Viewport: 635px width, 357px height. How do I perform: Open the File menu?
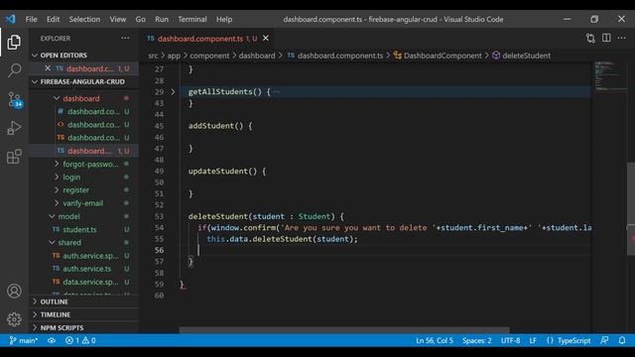(x=31, y=19)
